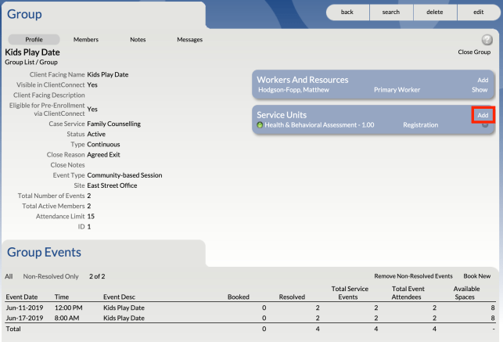Image resolution: width=503 pixels, height=342 pixels.
Task: Delete this group with the delete button
Action: pyautogui.click(x=435, y=13)
